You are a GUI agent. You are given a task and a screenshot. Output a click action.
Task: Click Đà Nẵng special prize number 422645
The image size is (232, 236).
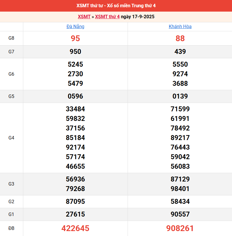click(75, 228)
